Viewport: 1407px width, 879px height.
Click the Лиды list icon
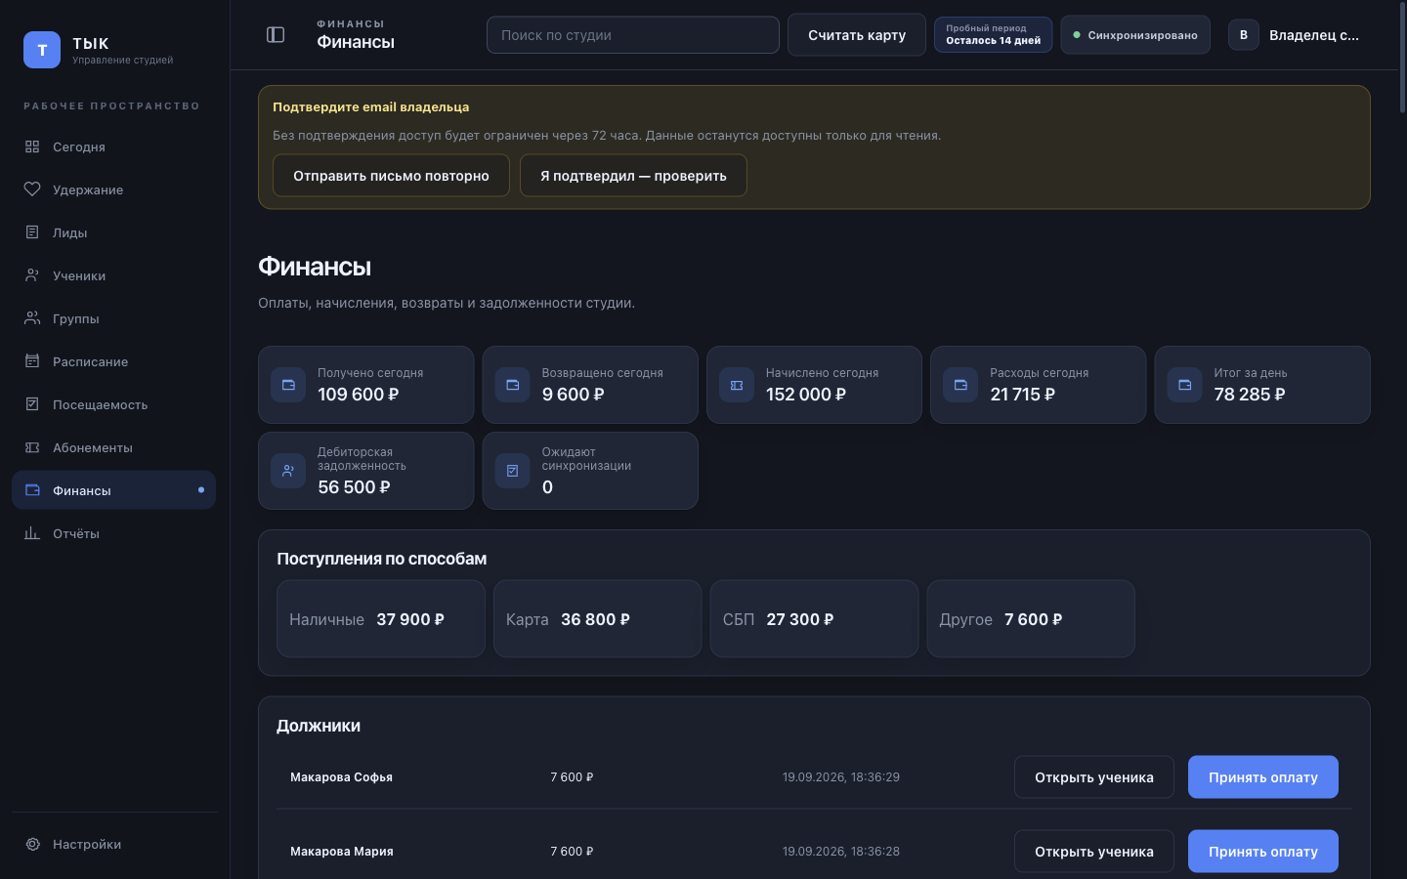(x=32, y=232)
